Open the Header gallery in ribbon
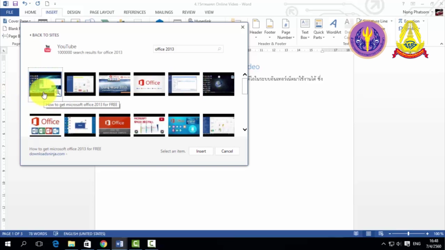Viewport: 445px width, 250px height. tap(256, 29)
